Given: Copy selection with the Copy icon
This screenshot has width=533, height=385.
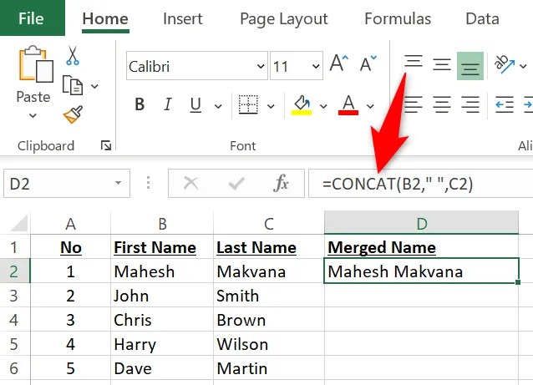Looking at the screenshot, I should tap(73, 85).
